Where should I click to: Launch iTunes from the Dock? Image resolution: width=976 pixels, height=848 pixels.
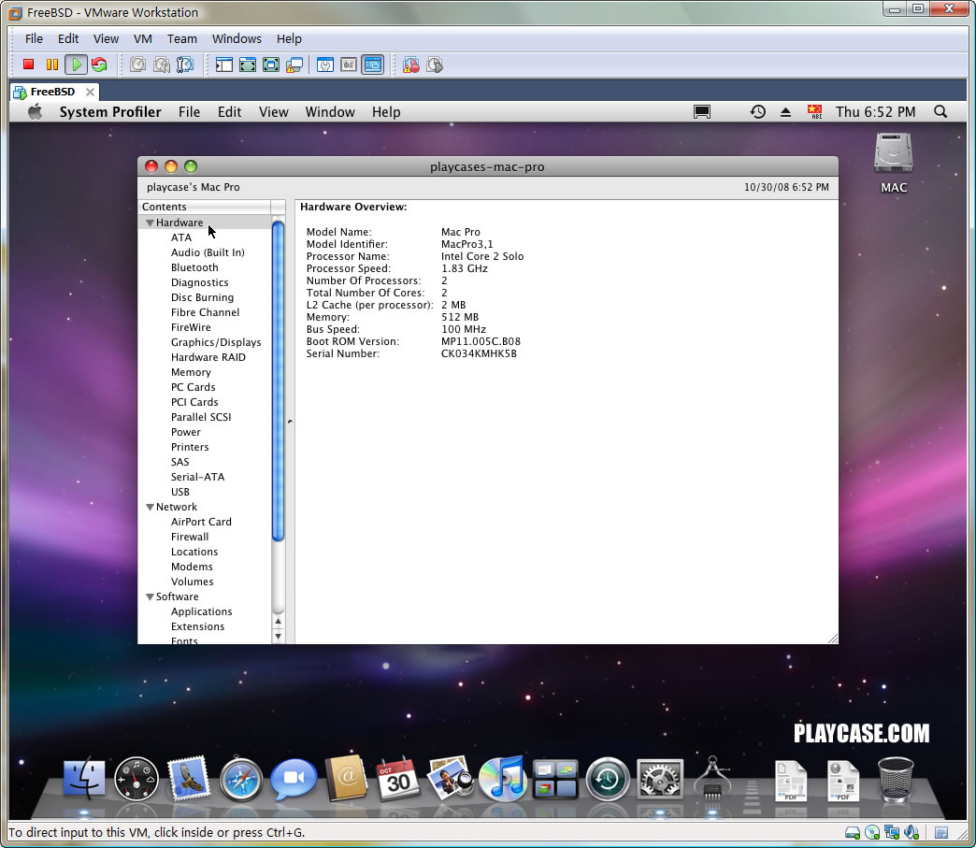click(x=503, y=778)
